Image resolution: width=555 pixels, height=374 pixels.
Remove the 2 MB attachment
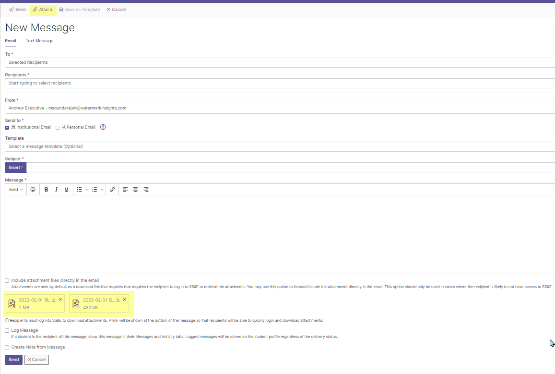60,300
